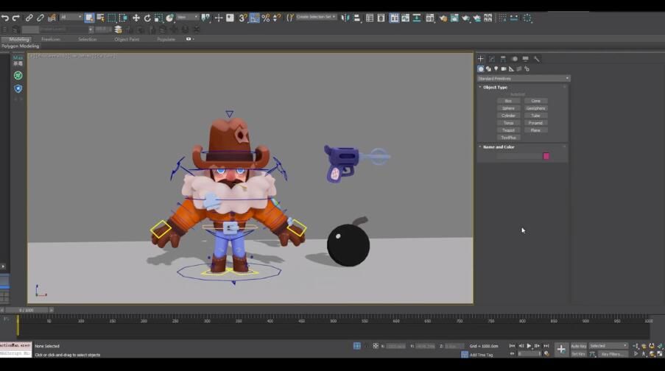This screenshot has width=665, height=371.
Task: Collapse the Name and Color rollout
Action: [499, 147]
